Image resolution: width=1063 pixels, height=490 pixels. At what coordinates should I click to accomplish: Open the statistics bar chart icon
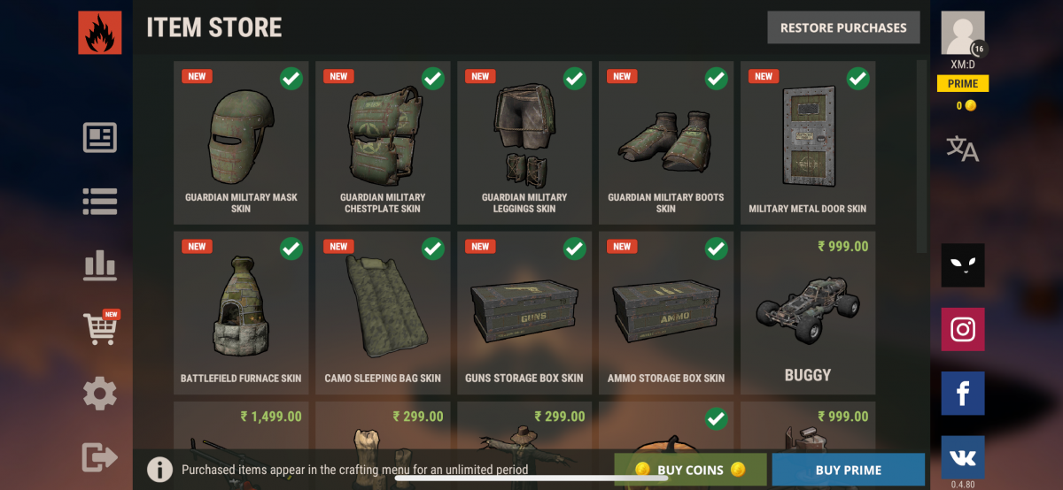(x=100, y=264)
